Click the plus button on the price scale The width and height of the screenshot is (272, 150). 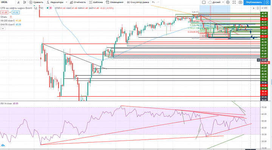coord(258,60)
